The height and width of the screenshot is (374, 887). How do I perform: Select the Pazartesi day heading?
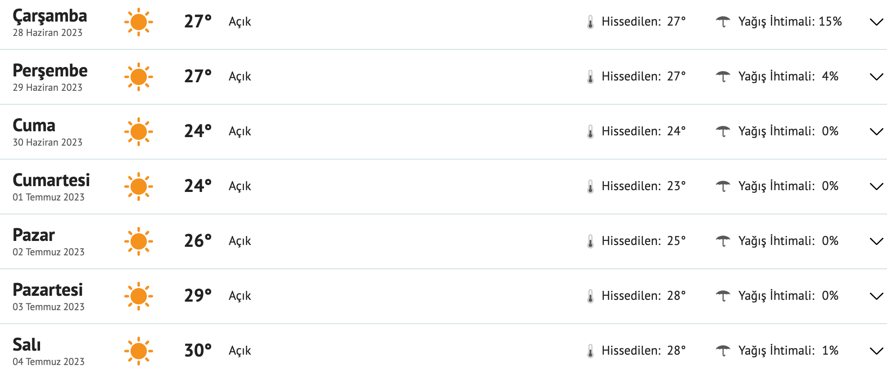point(48,290)
